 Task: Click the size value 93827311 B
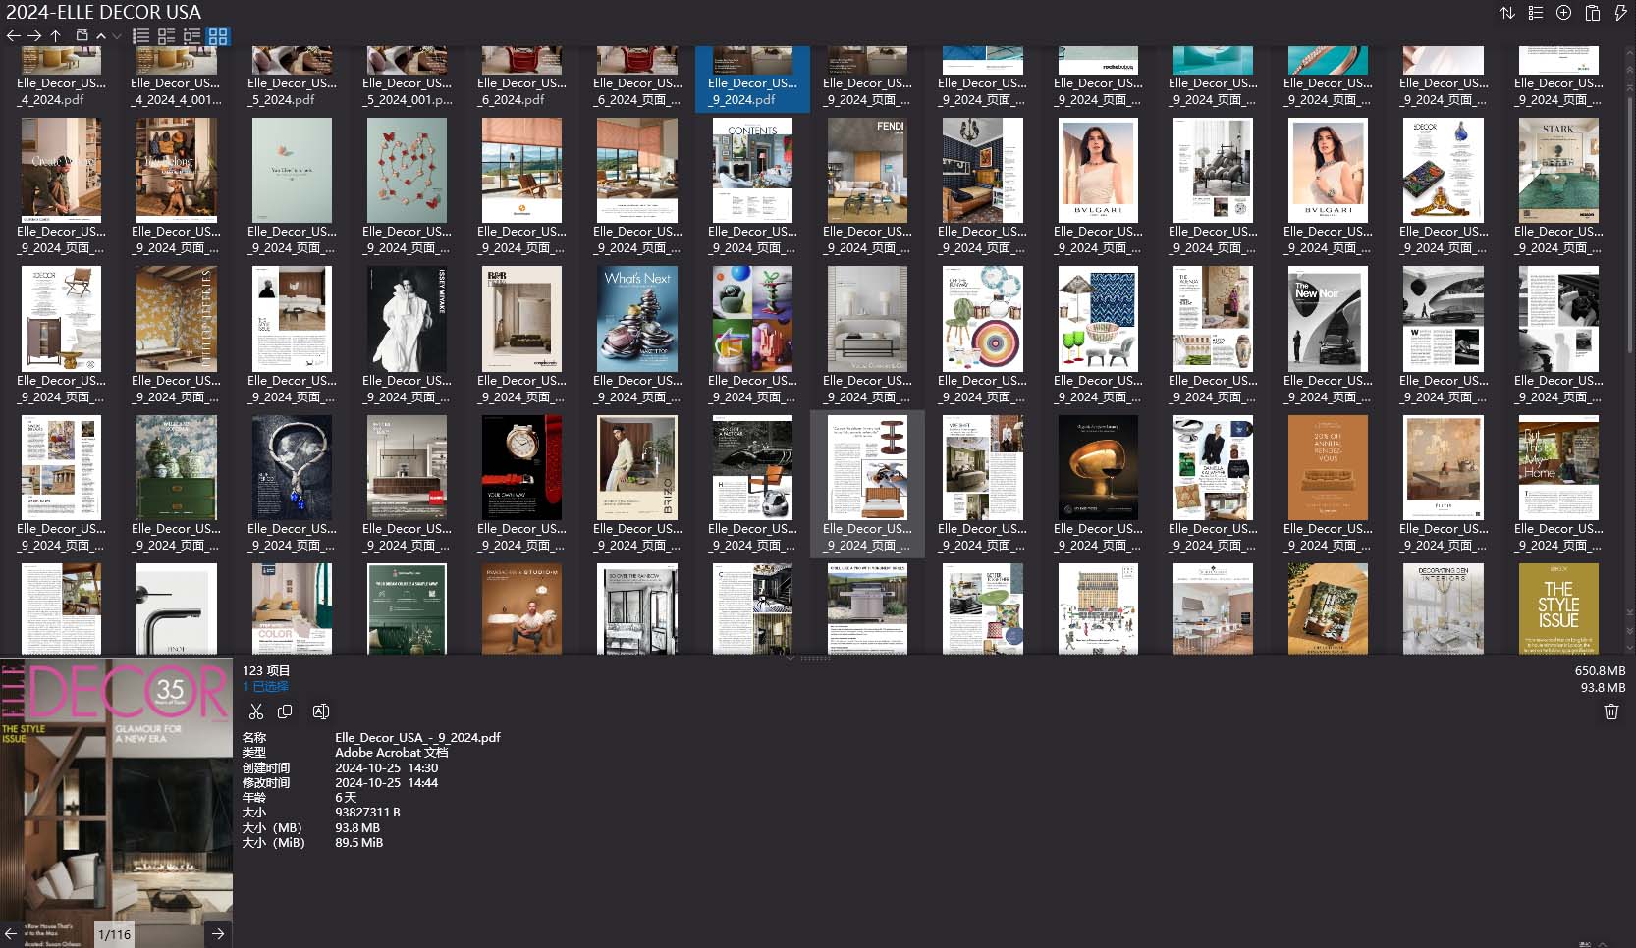(367, 813)
